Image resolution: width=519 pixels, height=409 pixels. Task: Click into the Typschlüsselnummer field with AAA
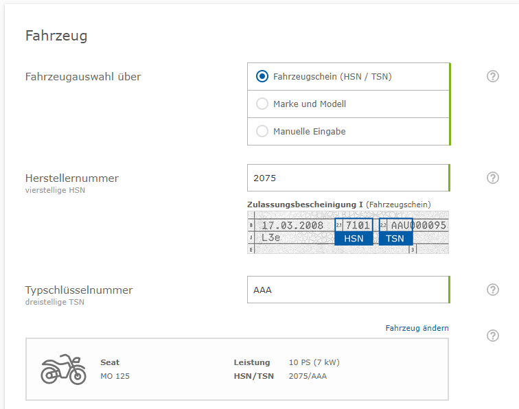click(347, 290)
